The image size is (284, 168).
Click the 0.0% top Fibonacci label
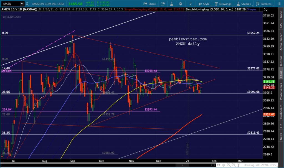5,33
